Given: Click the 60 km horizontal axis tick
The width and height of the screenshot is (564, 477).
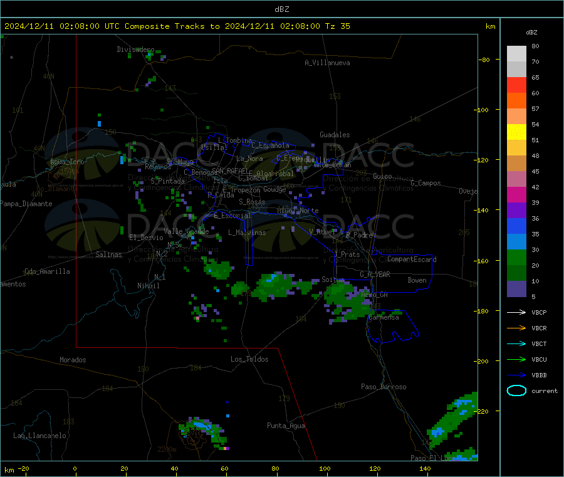Looking at the screenshot, I should (224, 468).
